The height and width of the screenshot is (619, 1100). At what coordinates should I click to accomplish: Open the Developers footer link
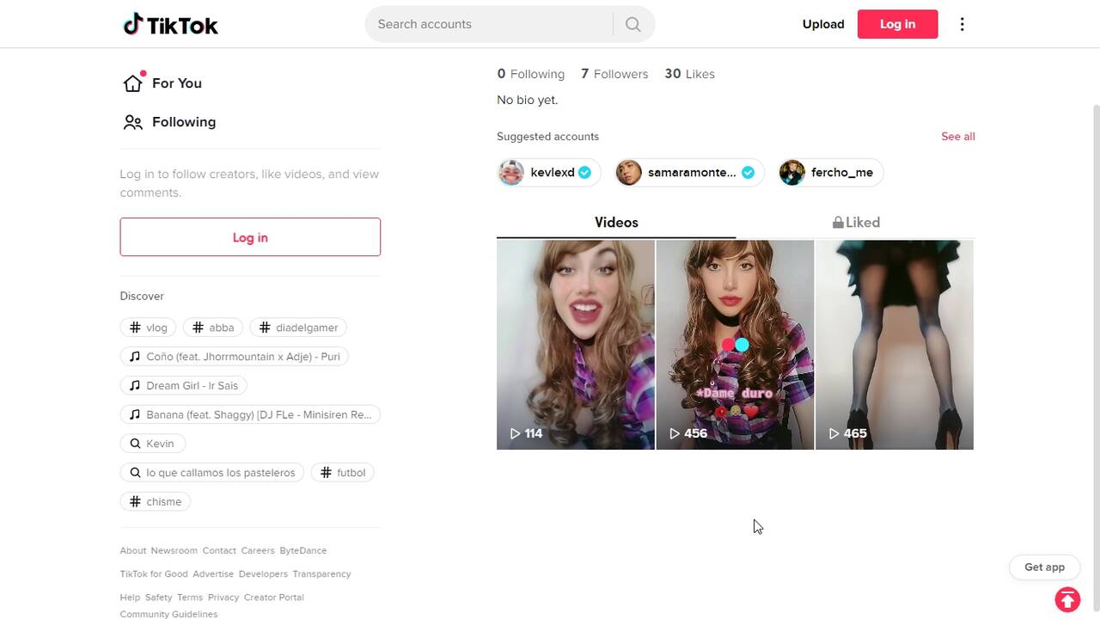(263, 573)
